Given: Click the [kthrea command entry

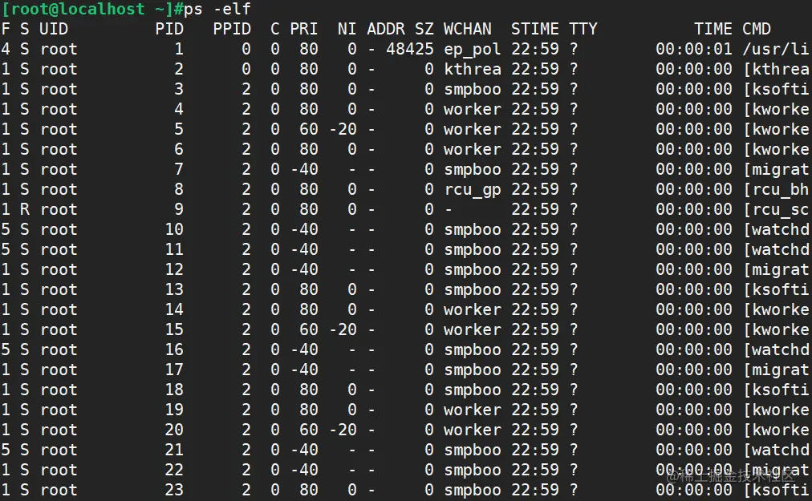Looking at the screenshot, I should pos(776,69).
